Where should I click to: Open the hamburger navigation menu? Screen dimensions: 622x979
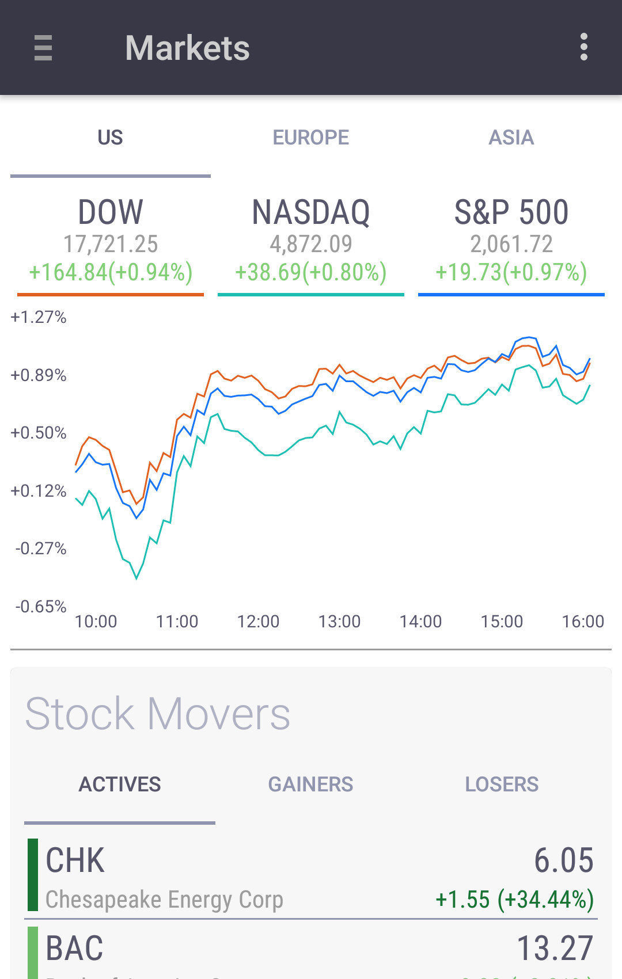pyautogui.click(x=43, y=48)
